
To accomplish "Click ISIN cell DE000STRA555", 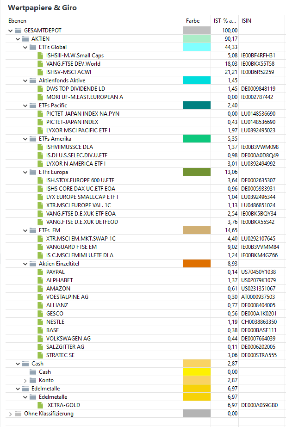I will 259,355.
